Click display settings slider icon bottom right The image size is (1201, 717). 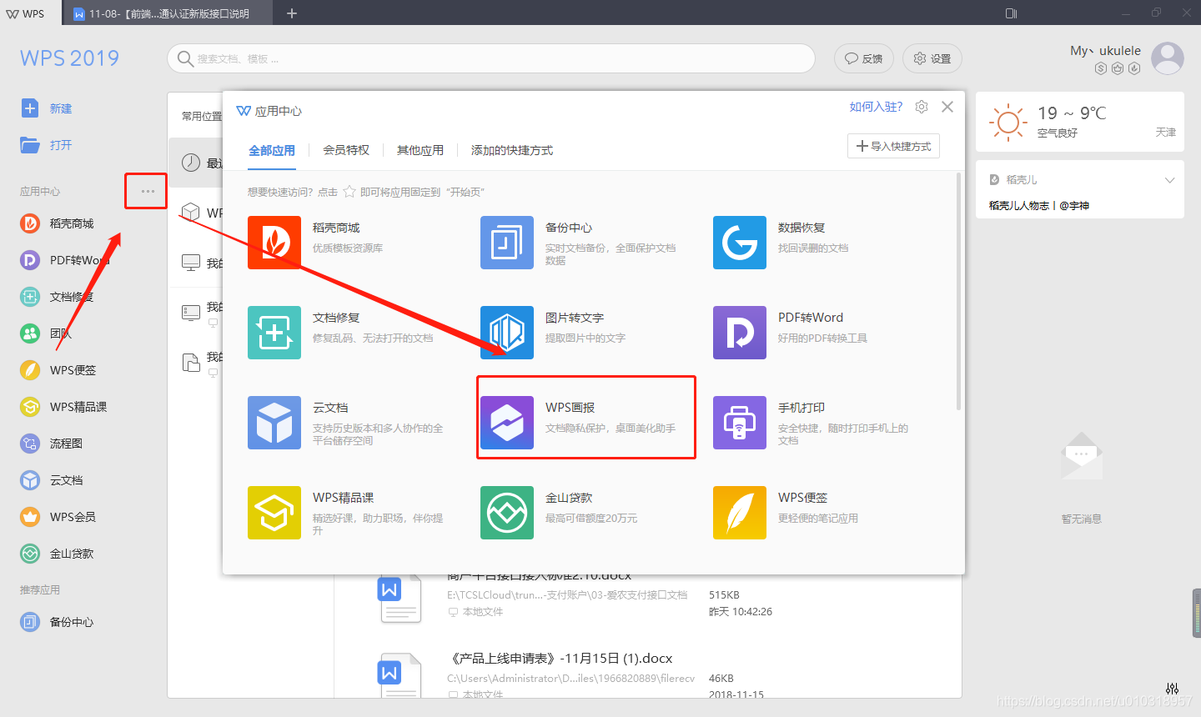(x=1173, y=688)
